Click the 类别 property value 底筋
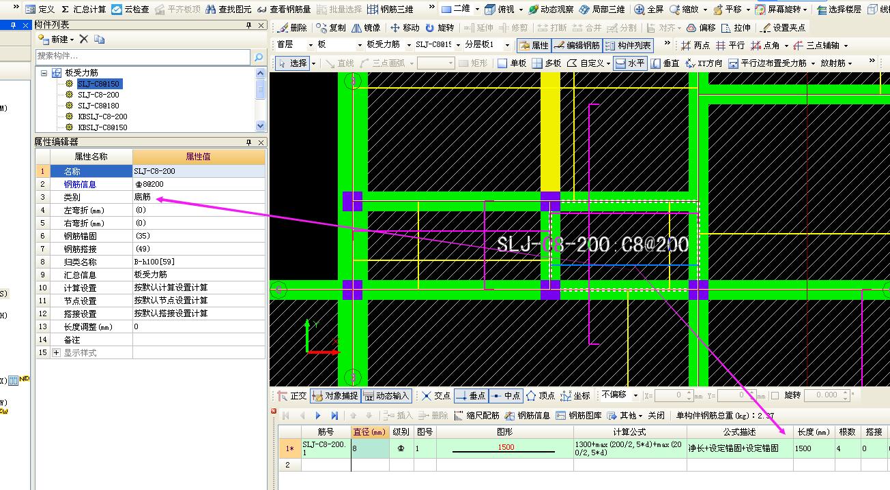Viewport: 890px width, 490px height. point(199,197)
